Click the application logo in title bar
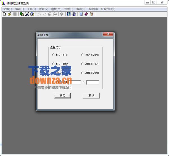The image size is (169, 156). pyautogui.click(x=3, y=3)
